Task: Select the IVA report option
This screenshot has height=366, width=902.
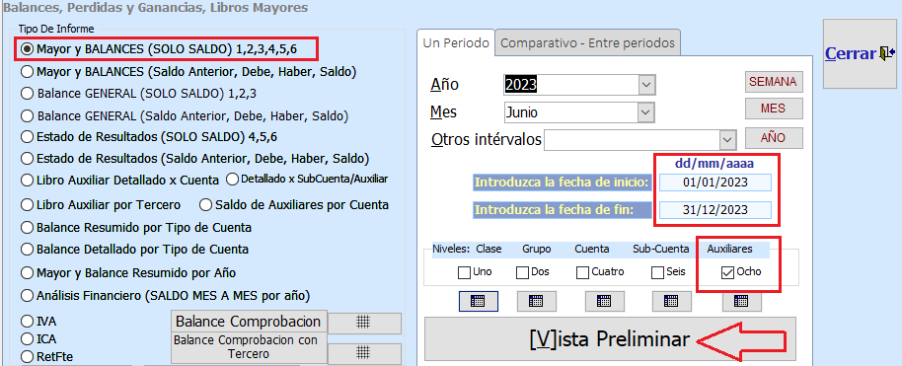Action: pos(38,322)
